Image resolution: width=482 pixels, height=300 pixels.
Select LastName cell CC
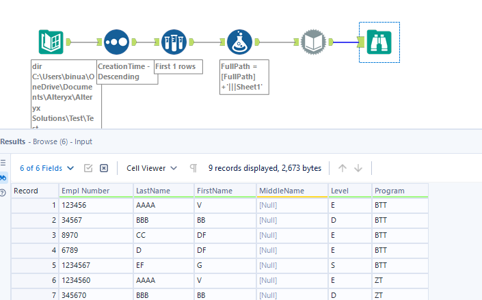click(x=163, y=236)
